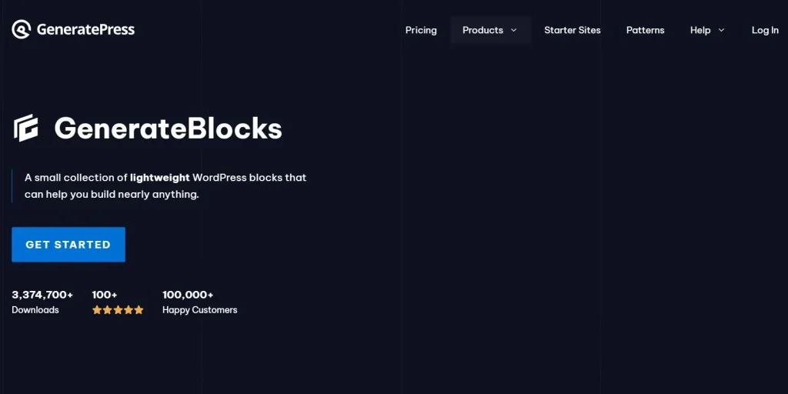The width and height of the screenshot is (788, 394).
Task: Click the last gold star
Action: [139, 310]
